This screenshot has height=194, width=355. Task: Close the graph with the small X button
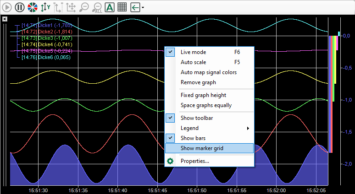pos(5,19)
